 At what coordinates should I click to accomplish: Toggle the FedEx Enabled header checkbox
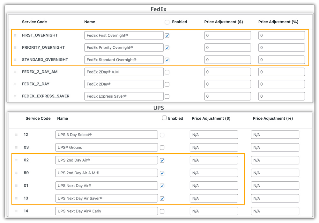pos(167,22)
